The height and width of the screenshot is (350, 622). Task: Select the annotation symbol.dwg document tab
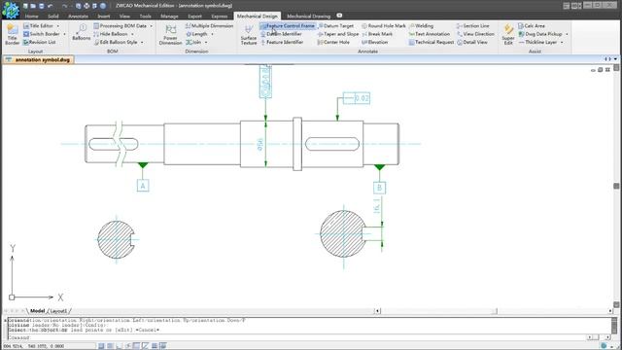pos(39,59)
